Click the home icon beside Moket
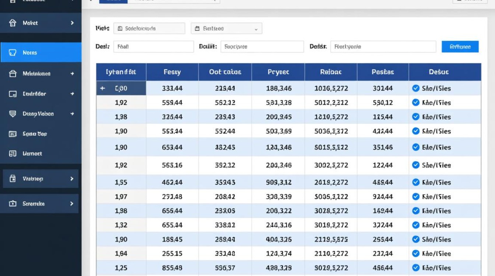Image resolution: width=495 pixels, height=276 pixels. tap(13, 23)
